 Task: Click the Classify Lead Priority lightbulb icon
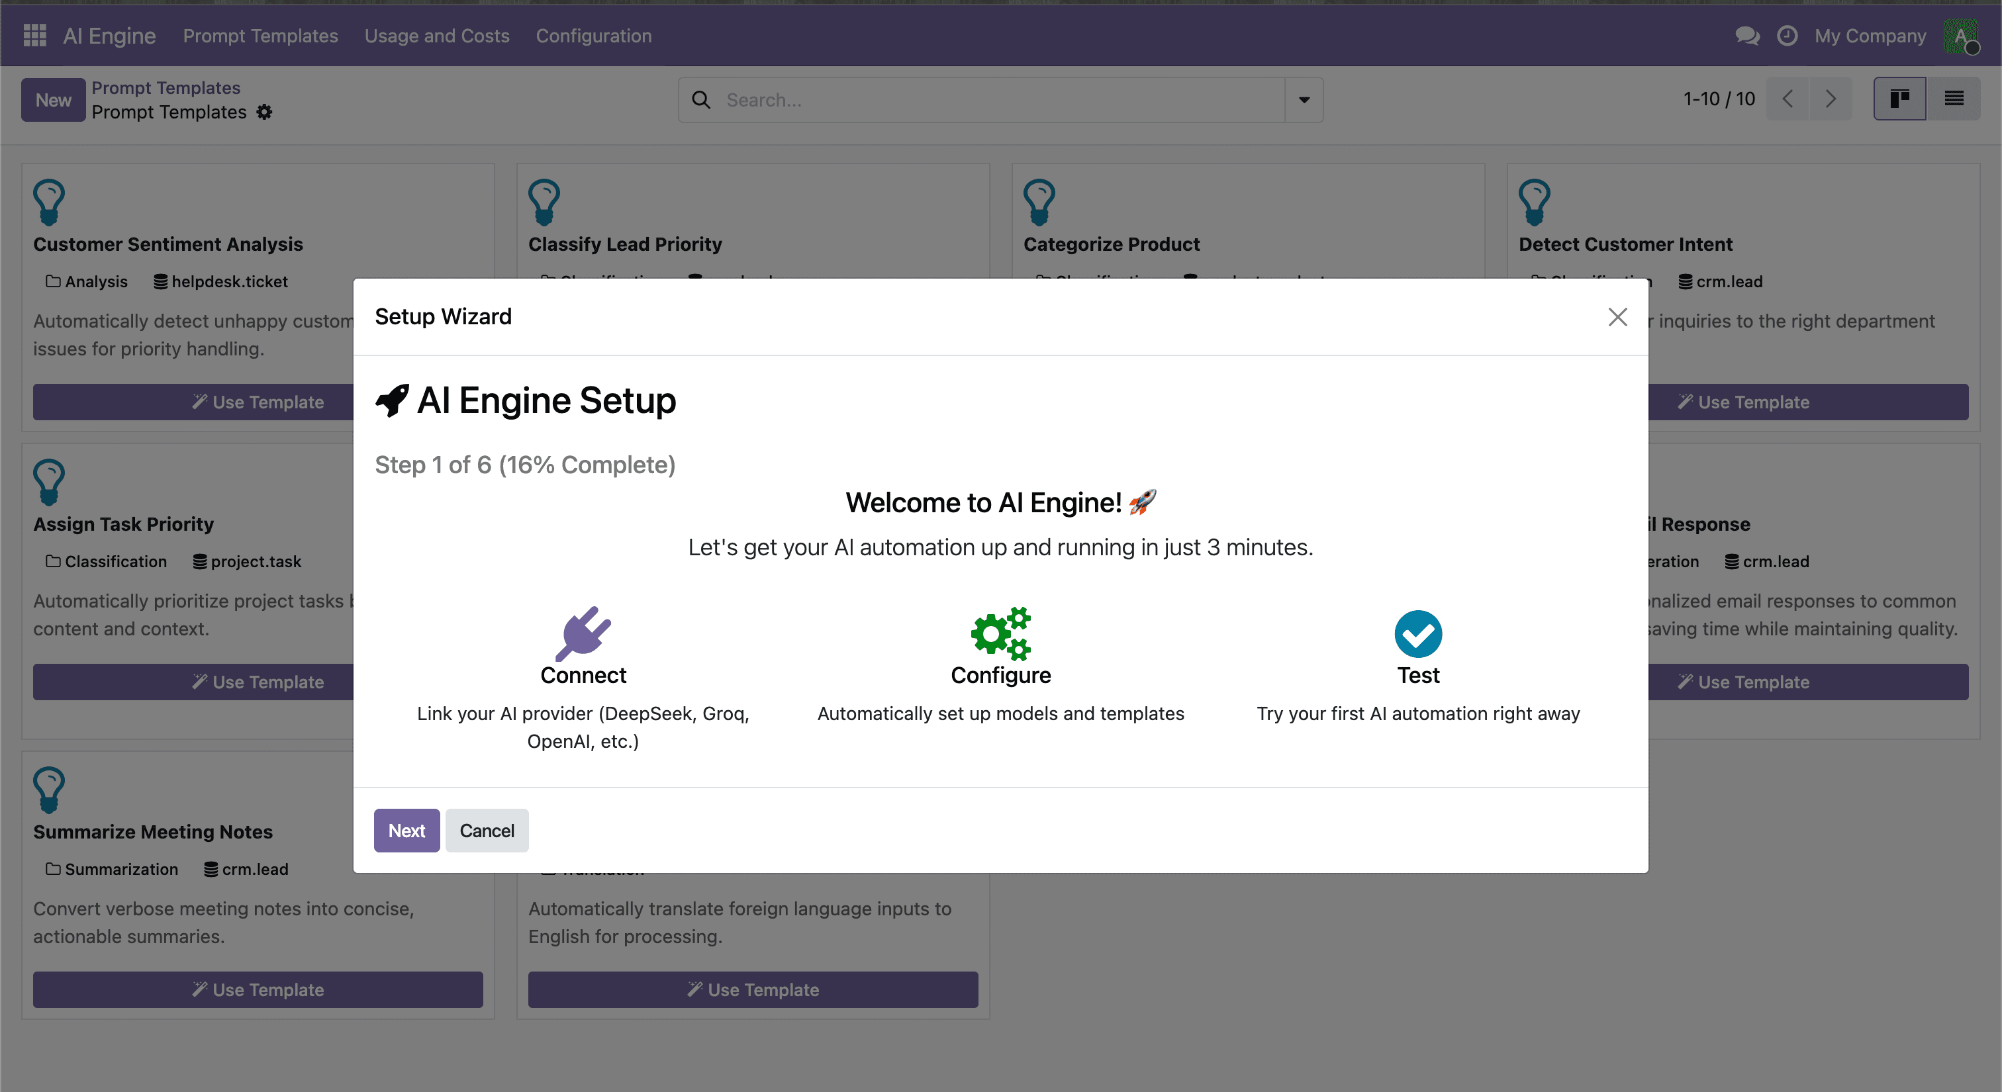pyautogui.click(x=544, y=202)
